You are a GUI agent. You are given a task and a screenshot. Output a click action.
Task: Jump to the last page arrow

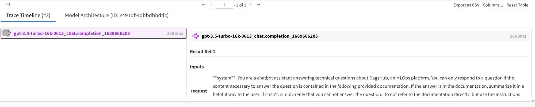click(x=258, y=5)
